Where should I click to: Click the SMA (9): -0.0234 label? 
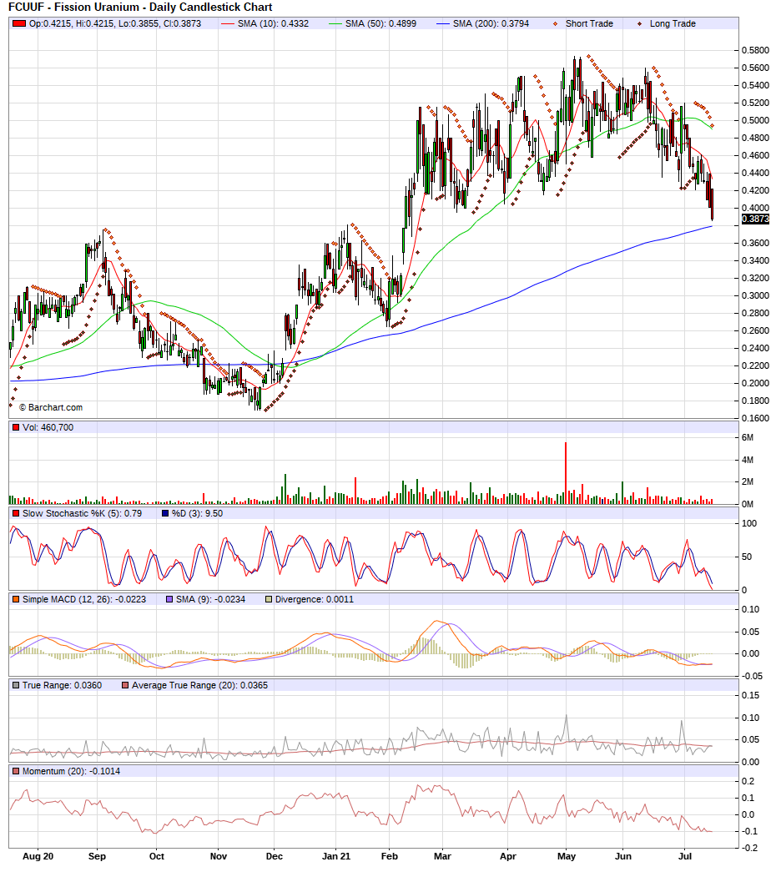coord(210,600)
